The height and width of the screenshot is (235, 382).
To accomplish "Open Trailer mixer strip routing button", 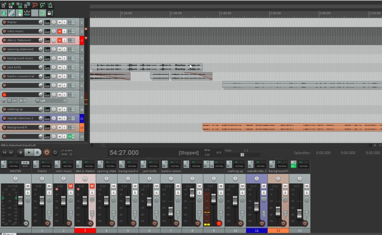I will point(46,164).
